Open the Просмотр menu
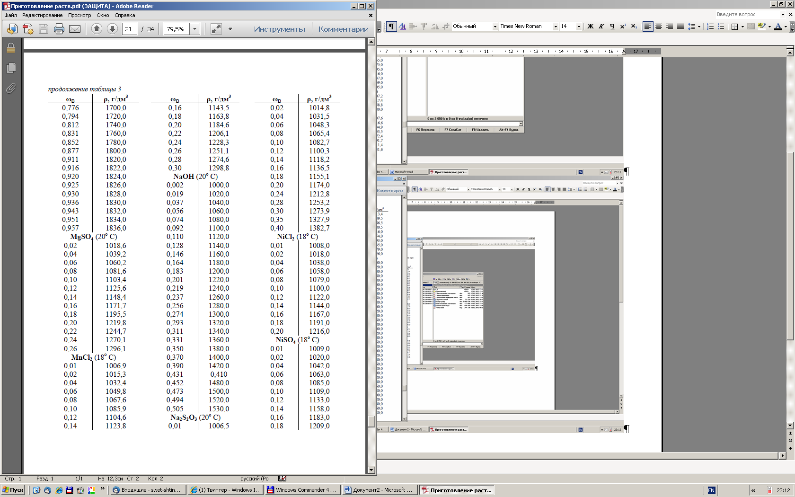This screenshot has height=497, width=795. click(x=79, y=15)
